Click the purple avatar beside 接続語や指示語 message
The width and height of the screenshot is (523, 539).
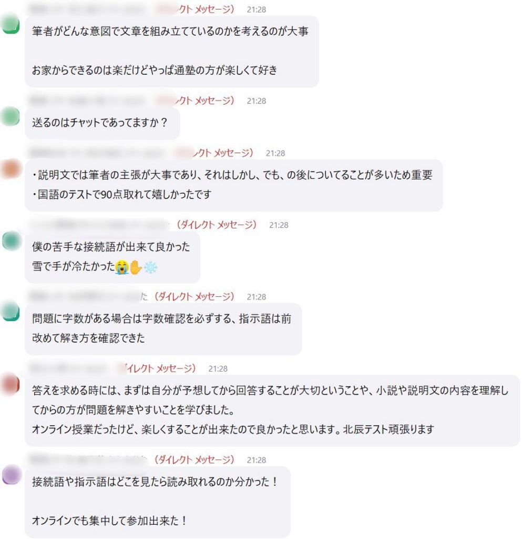tap(11, 475)
